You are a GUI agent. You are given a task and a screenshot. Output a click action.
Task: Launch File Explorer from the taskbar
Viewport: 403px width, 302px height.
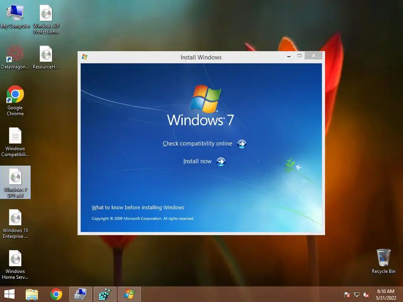[32, 294]
